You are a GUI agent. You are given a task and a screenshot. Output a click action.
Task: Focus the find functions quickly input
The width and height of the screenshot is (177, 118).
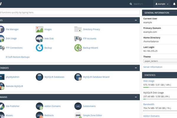(x=70, y=12)
